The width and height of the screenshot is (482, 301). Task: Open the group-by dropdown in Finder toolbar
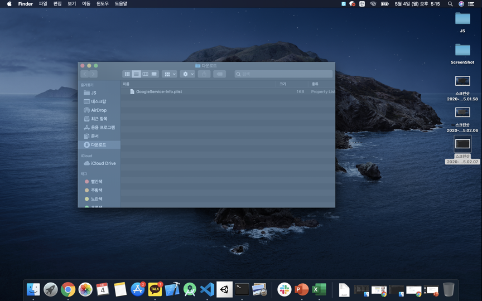170,74
